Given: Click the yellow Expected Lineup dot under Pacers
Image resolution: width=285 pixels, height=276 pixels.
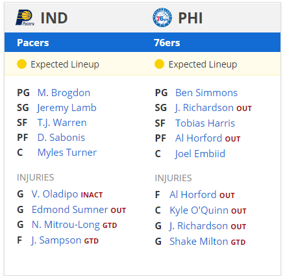Looking at the screenshot, I should pyautogui.click(x=21, y=64).
